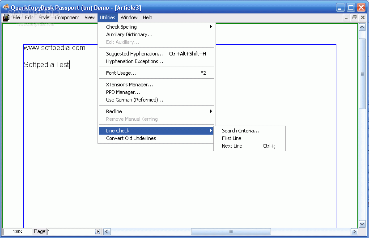Expand the Check Spelling submenu

coord(156,27)
